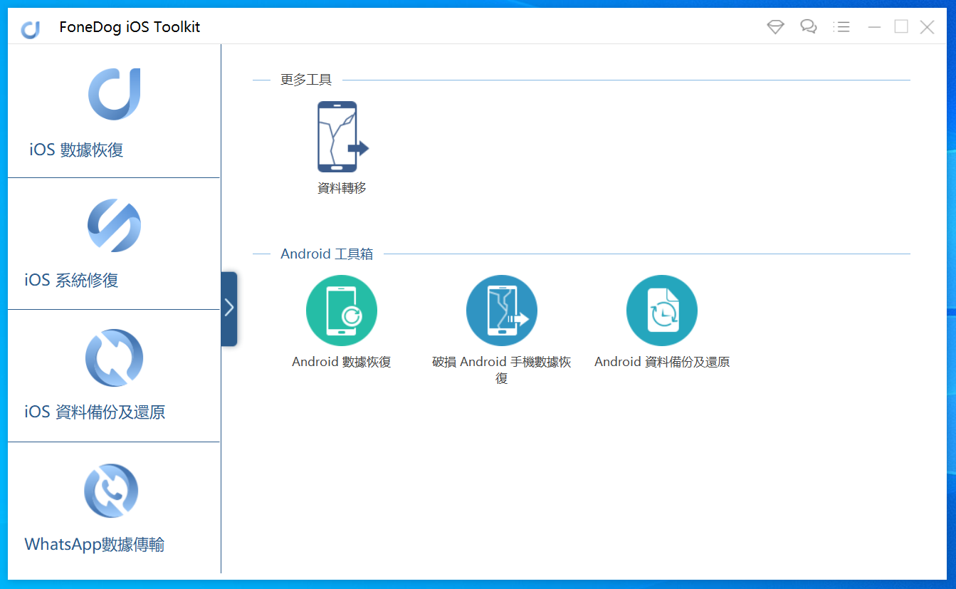This screenshot has width=956, height=589.
Task: Open iOS 資料備份及還原 sync icon
Action: click(x=114, y=358)
